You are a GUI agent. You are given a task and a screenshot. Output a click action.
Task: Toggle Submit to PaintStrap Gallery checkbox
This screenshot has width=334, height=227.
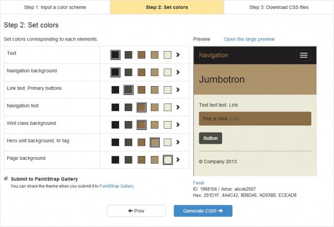tap(6, 179)
